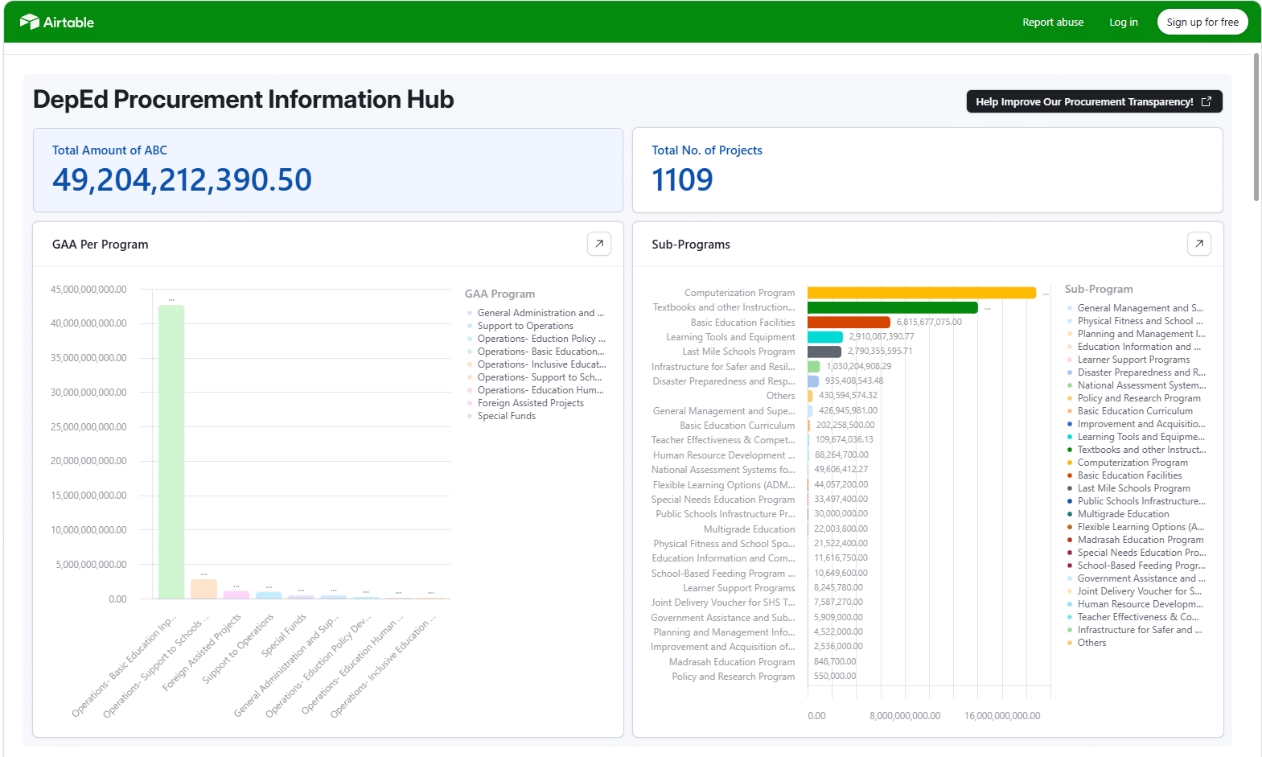The height and width of the screenshot is (757, 1262).
Task: Toggle Special Funds legend item
Action: tap(501, 416)
